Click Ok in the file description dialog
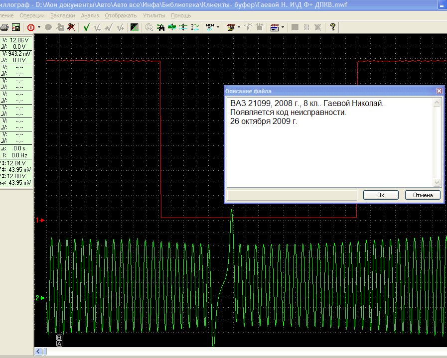 pos(381,195)
